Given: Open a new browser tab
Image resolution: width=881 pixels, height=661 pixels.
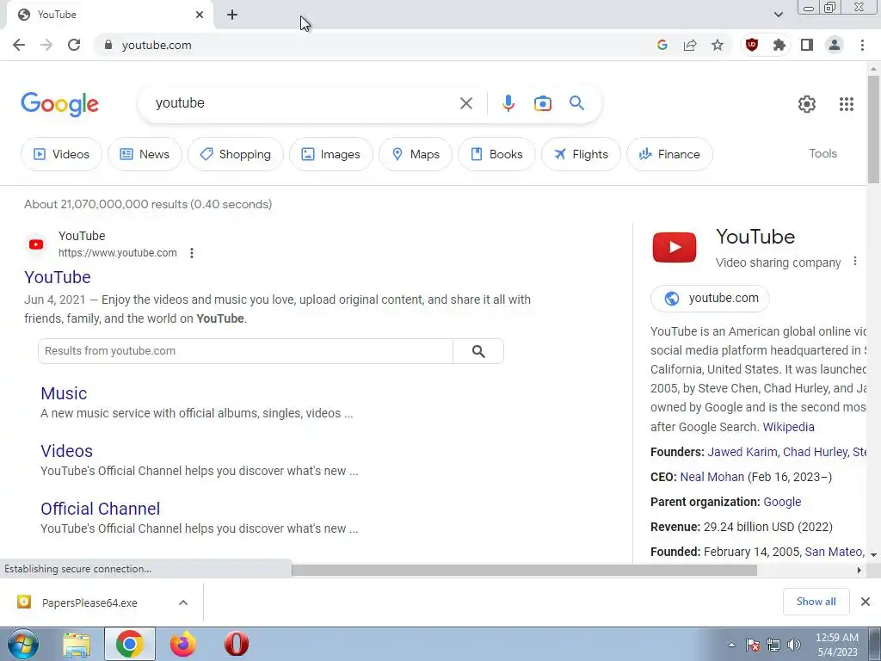Looking at the screenshot, I should click(232, 15).
